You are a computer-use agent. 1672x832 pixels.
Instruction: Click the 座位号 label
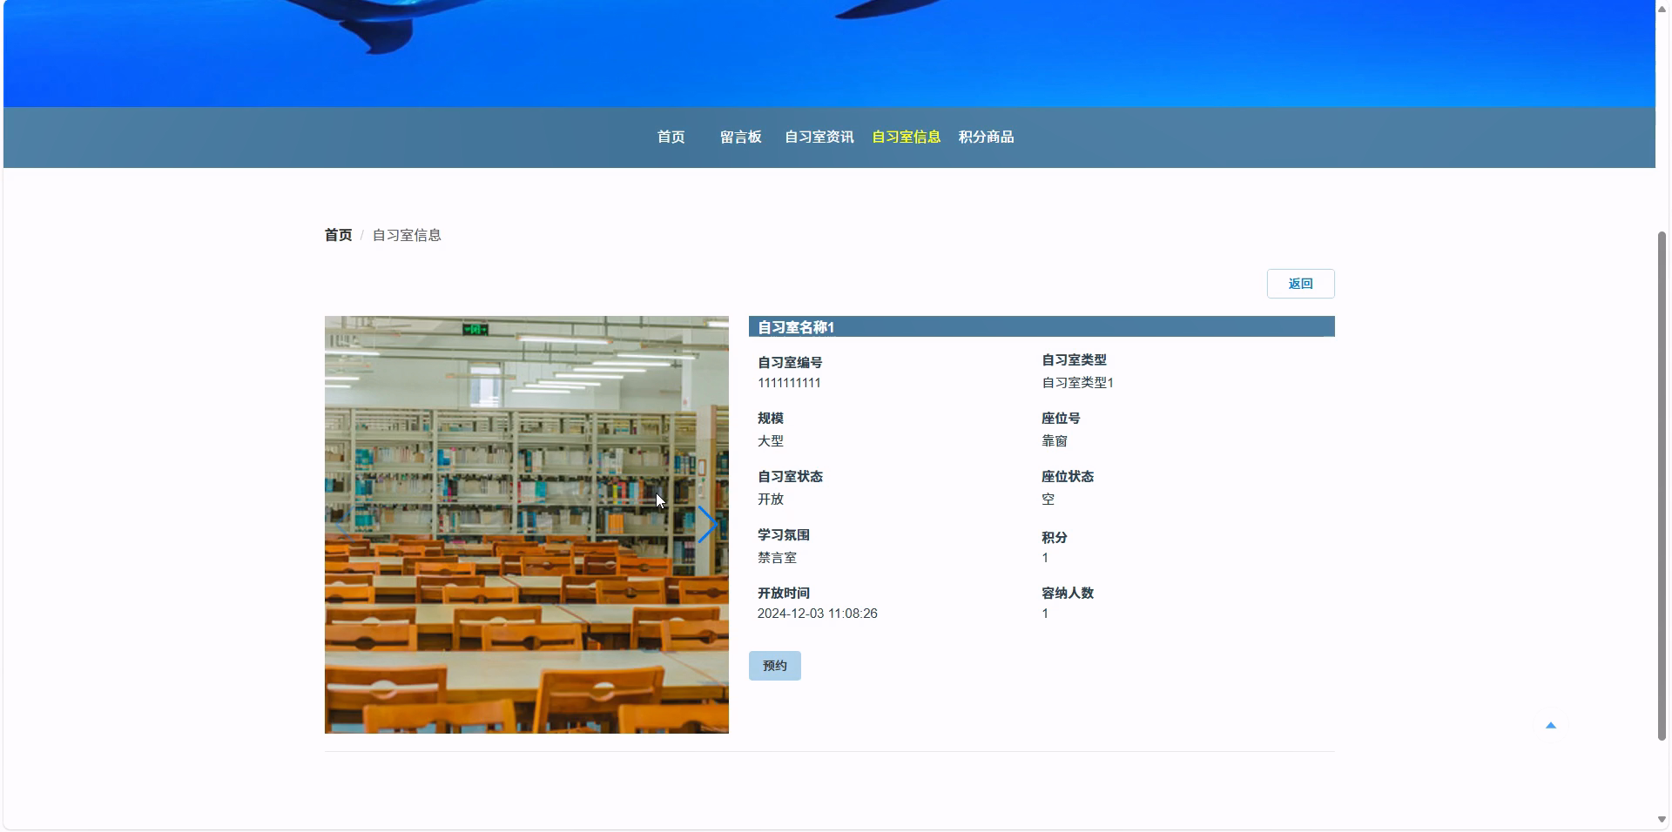(x=1061, y=418)
